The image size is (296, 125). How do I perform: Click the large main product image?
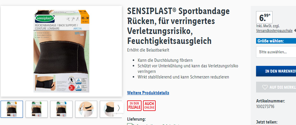pos(61,51)
